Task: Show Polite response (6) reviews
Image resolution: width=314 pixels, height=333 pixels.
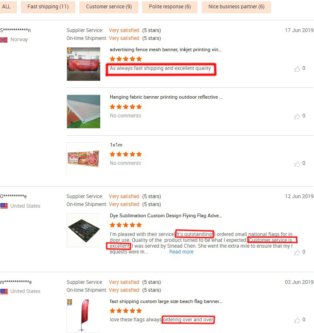Action: pos(170,7)
